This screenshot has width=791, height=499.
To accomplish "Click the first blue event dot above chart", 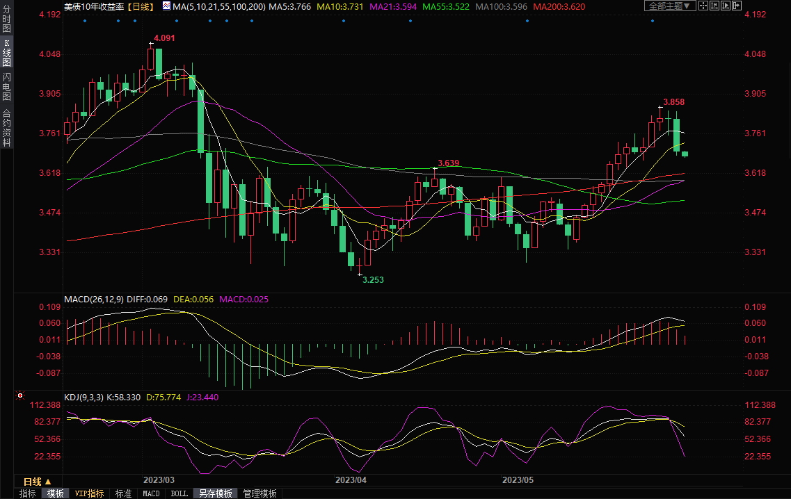I will [x=84, y=20].
